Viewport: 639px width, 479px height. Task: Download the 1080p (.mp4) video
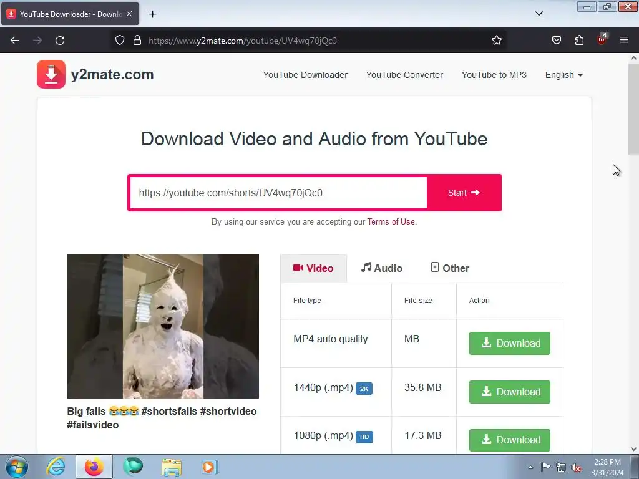coord(509,440)
